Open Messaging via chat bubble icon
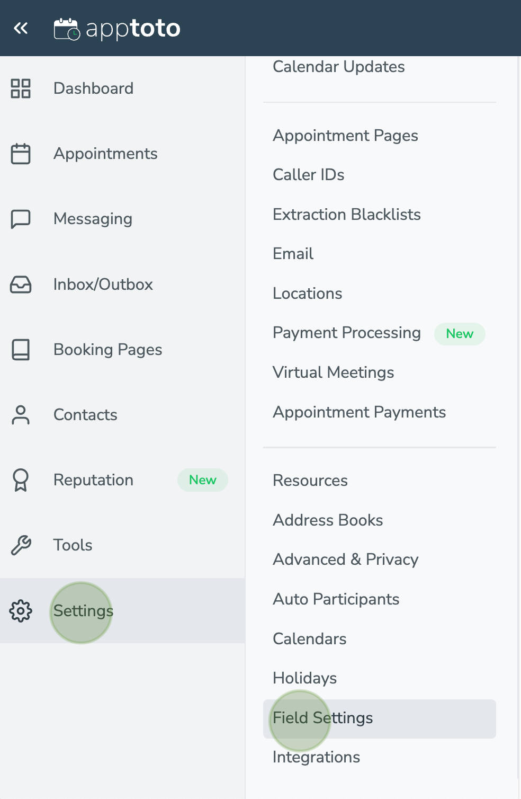Image resolution: width=521 pixels, height=799 pixels. [21, 219]
